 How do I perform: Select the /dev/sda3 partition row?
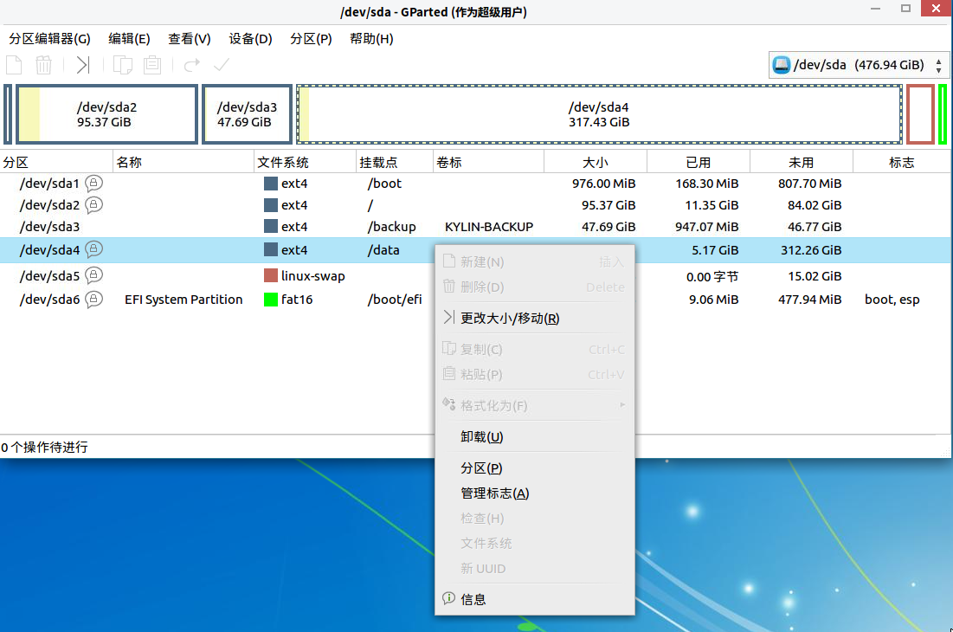point(475,227)
